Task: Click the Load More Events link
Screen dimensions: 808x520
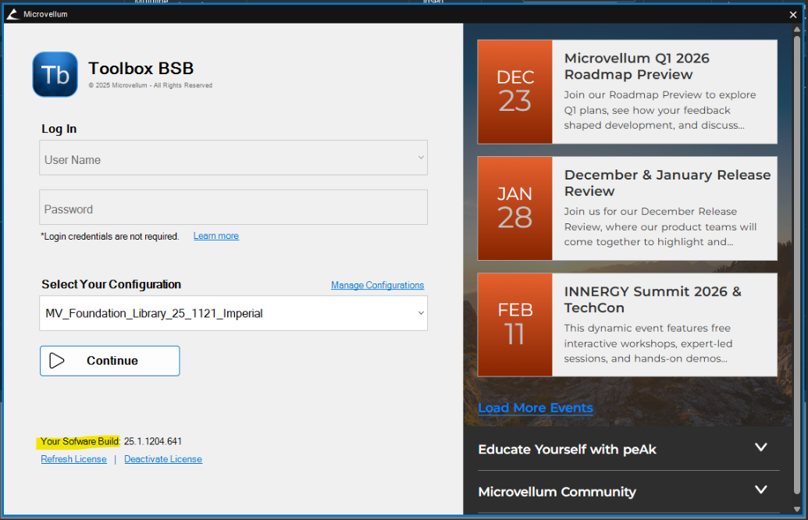Action: click(535, 408)
